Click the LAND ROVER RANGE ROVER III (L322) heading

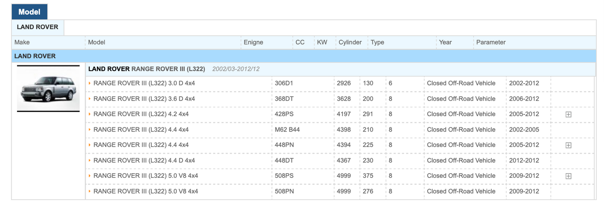click(147, 69)
